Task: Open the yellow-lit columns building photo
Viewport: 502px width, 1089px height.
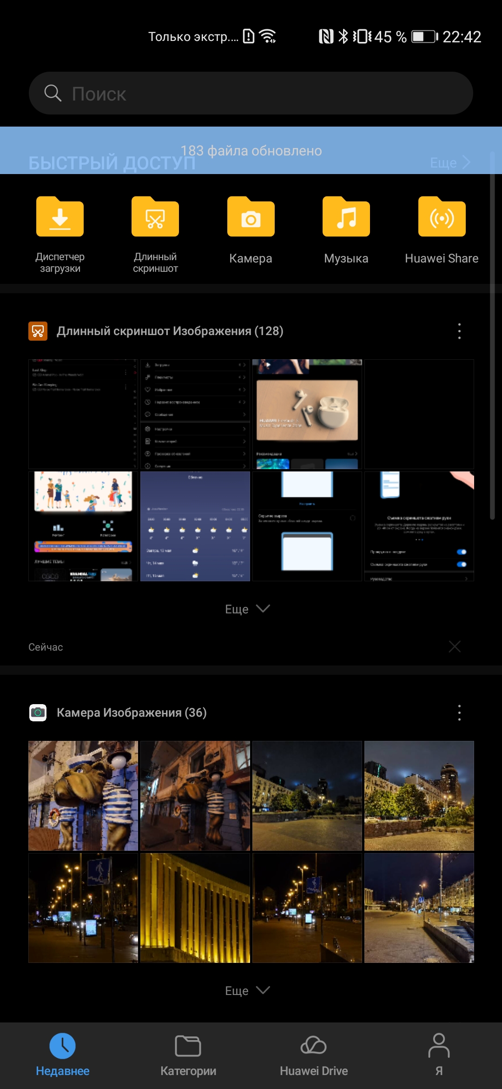Action: tap(195, 908)
